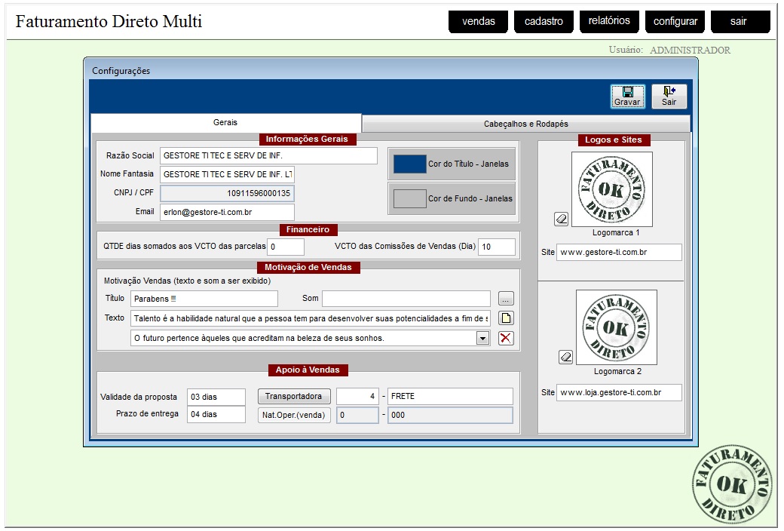Click the Logomarca 2 stamp image
The image size is (784, 531).
pyautogui.click(x=616, y=327)
